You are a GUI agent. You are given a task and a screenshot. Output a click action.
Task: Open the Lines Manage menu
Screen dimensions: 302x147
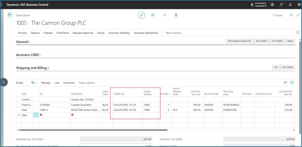(46, 83)
